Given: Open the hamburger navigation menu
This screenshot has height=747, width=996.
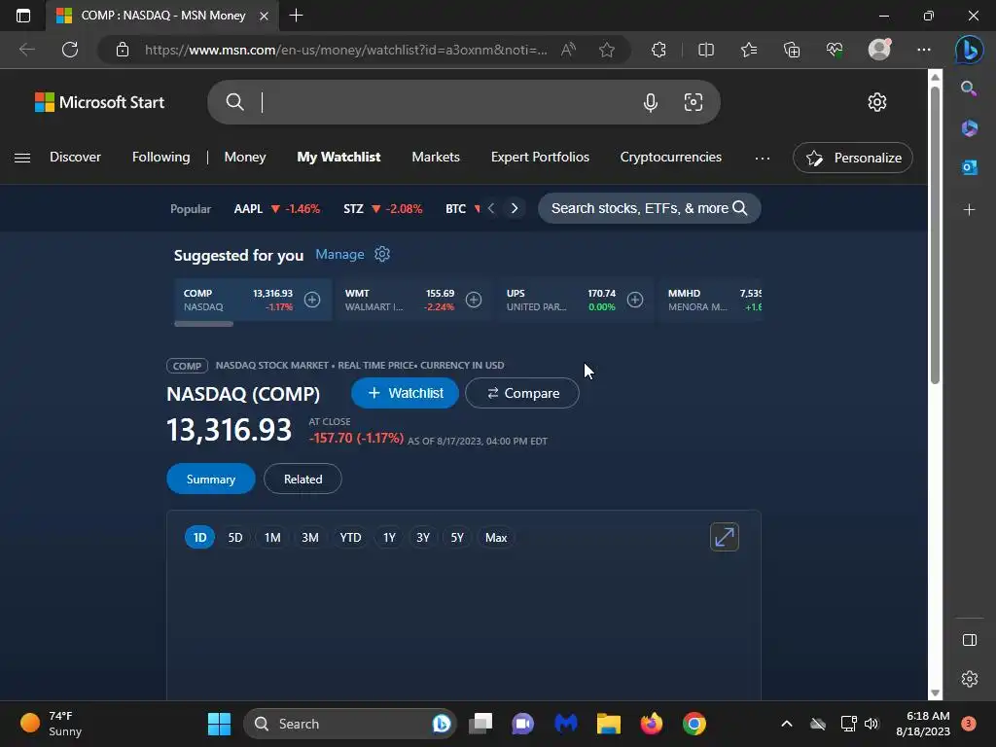Looking at the screenshot, I should 22,158.
